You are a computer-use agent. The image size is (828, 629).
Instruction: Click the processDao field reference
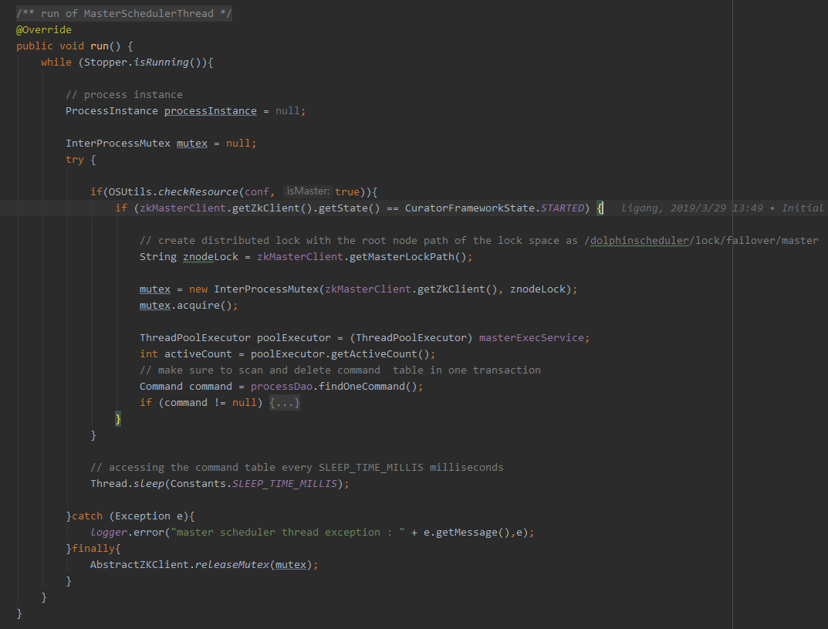click(x=282, y=386)
